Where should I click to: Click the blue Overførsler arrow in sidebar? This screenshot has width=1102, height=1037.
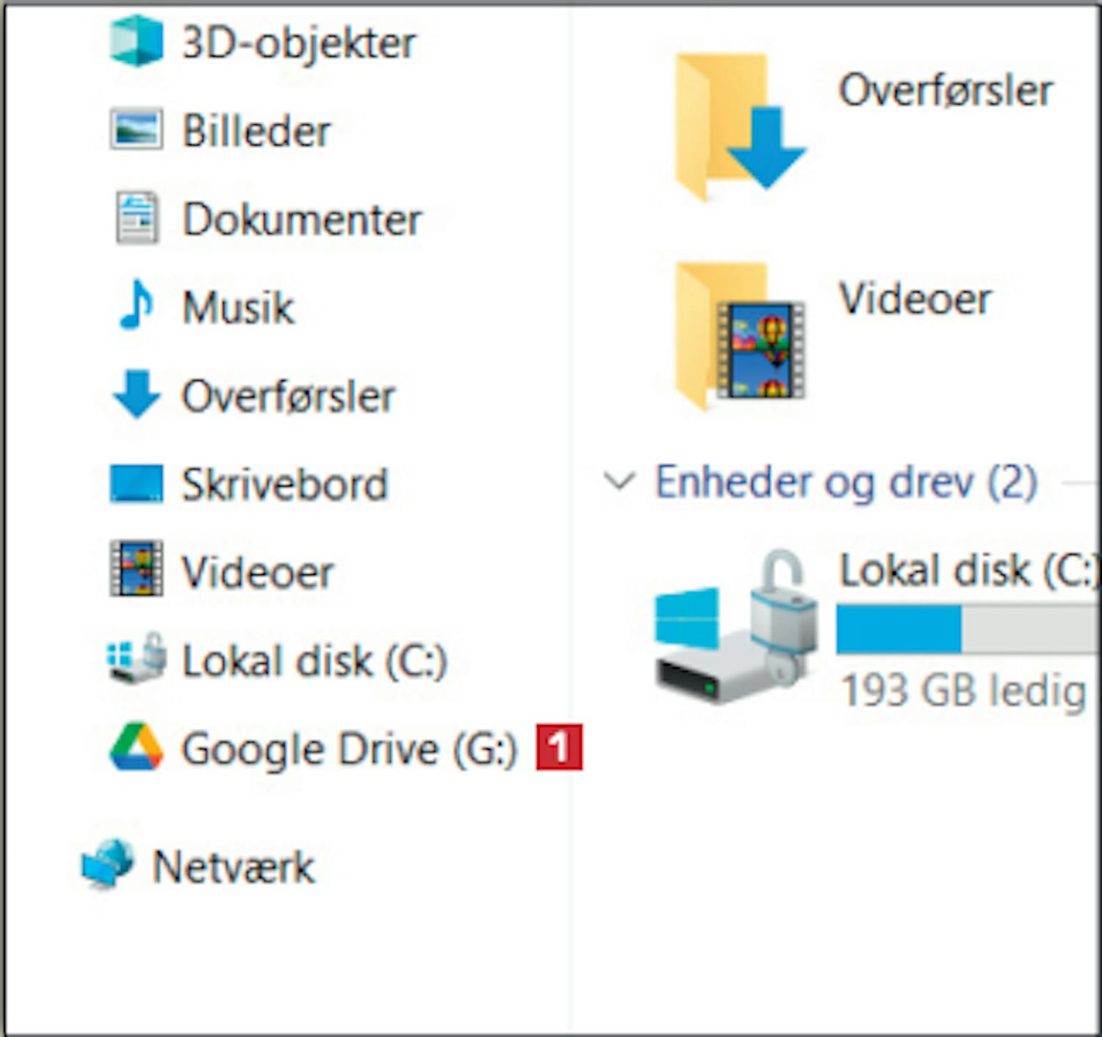point(136,394)
